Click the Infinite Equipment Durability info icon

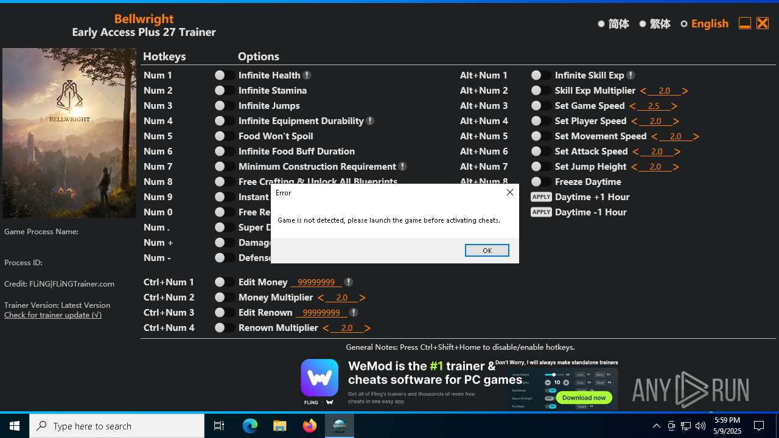[370, 121]
